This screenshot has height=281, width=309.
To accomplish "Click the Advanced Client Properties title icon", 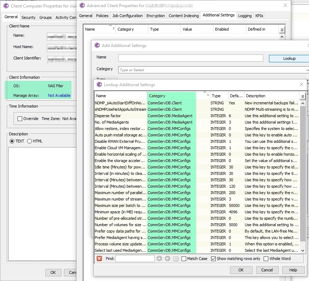I will [x=82, y=5].
